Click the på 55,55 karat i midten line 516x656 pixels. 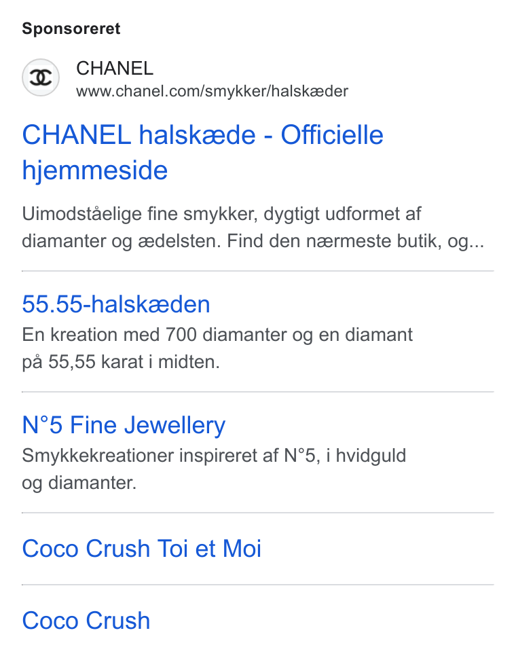[x=121, y=362]
